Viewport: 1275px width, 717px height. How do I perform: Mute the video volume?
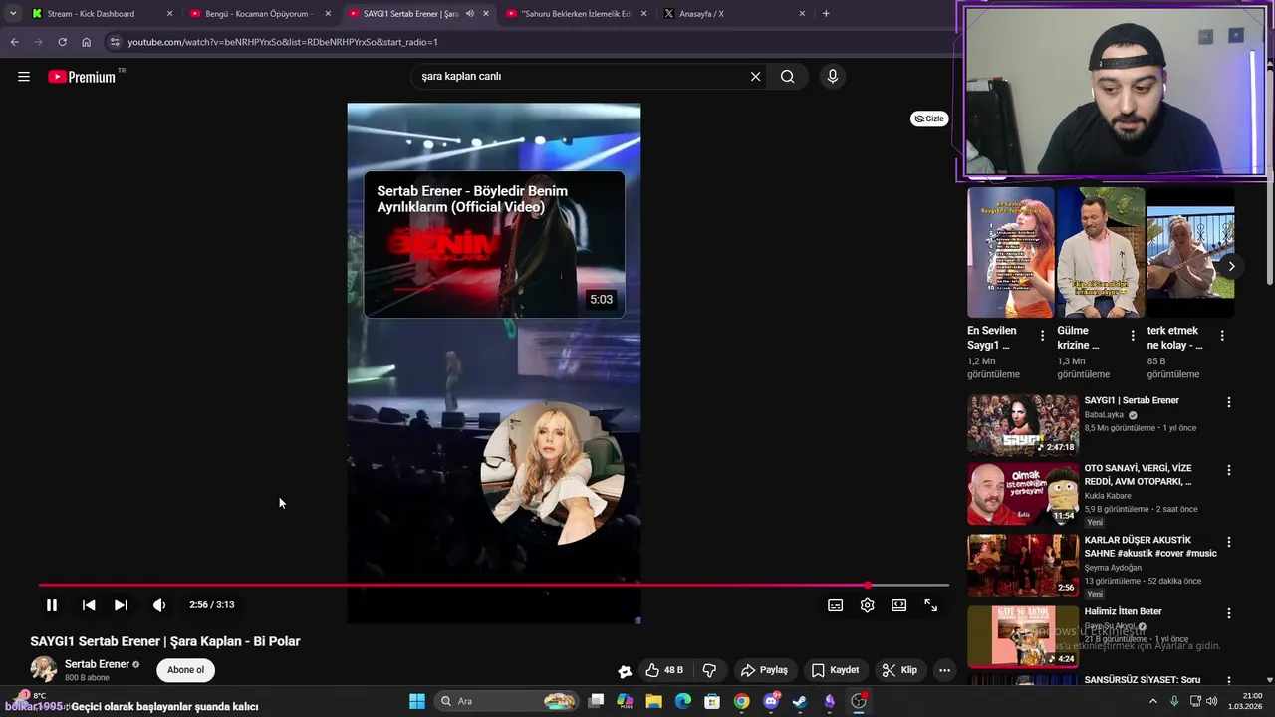(x=159, y=605)
